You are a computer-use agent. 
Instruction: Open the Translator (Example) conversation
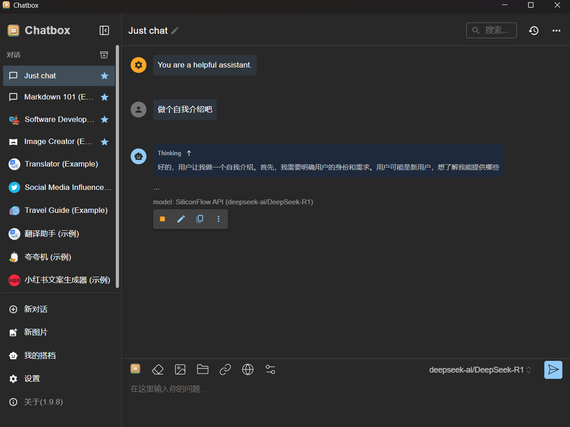click(x=61, y=164)
